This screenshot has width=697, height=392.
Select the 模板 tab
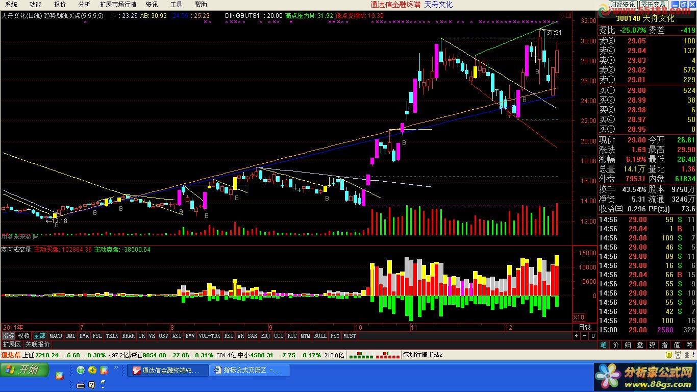(23, 336)
